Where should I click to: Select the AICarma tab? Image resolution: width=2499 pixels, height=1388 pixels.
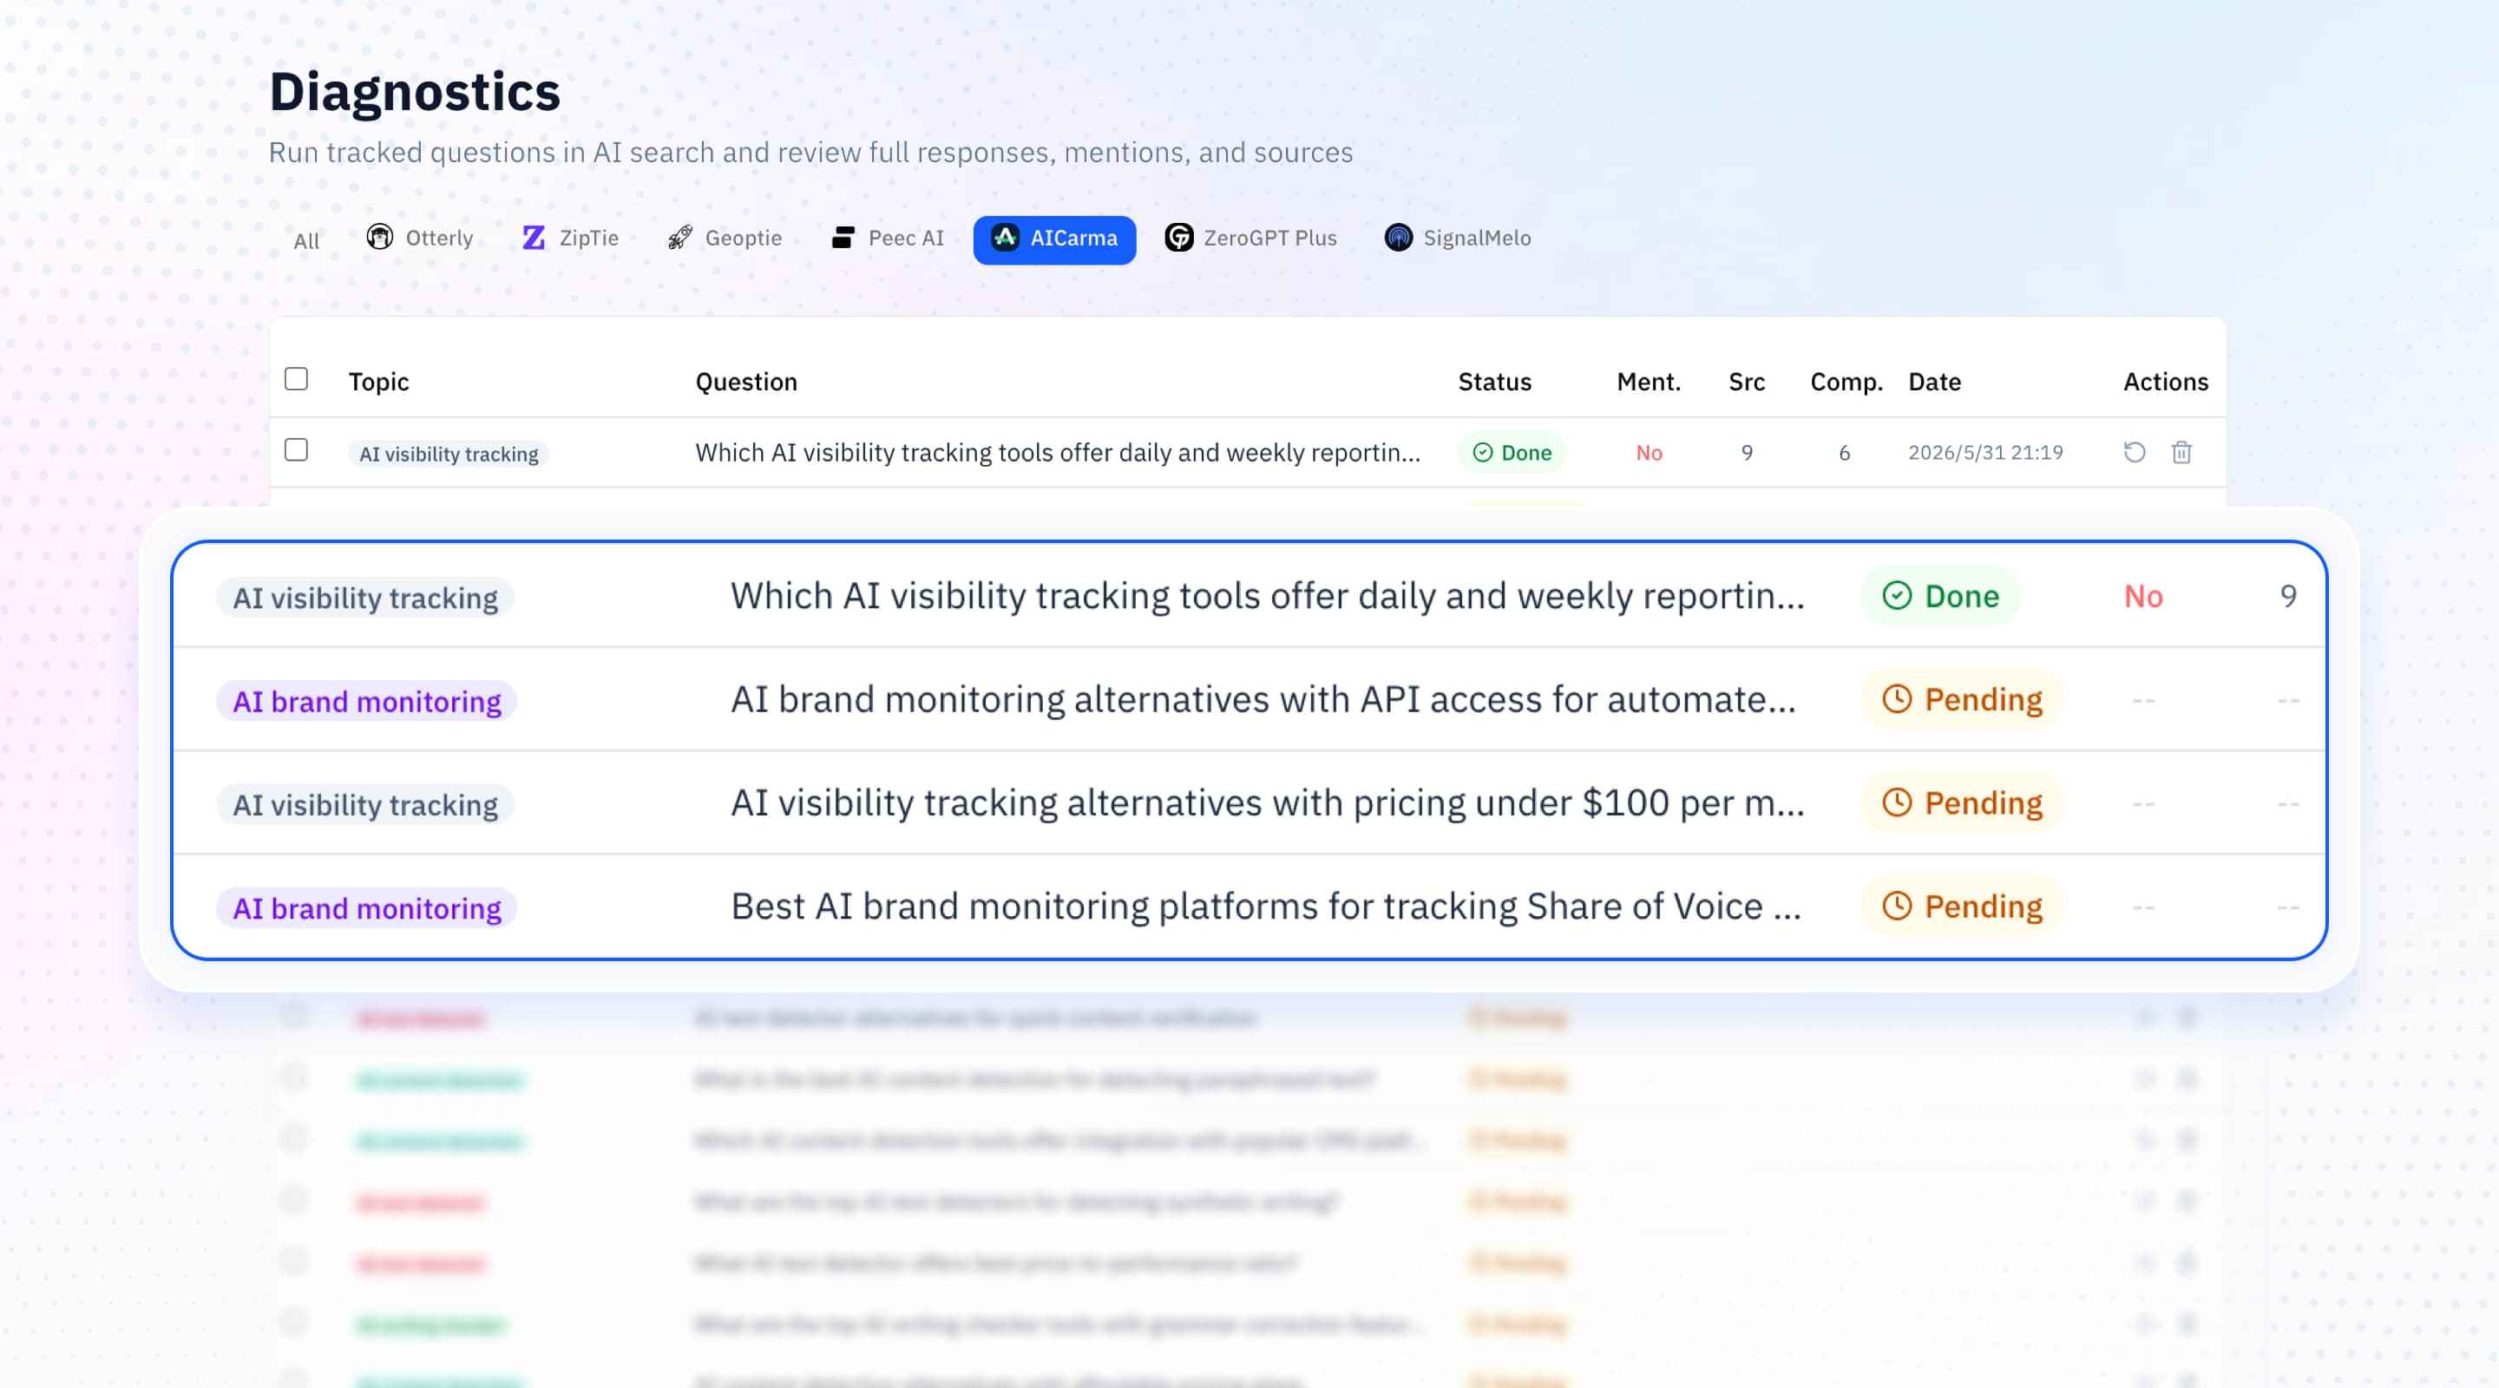(1054, 239)
